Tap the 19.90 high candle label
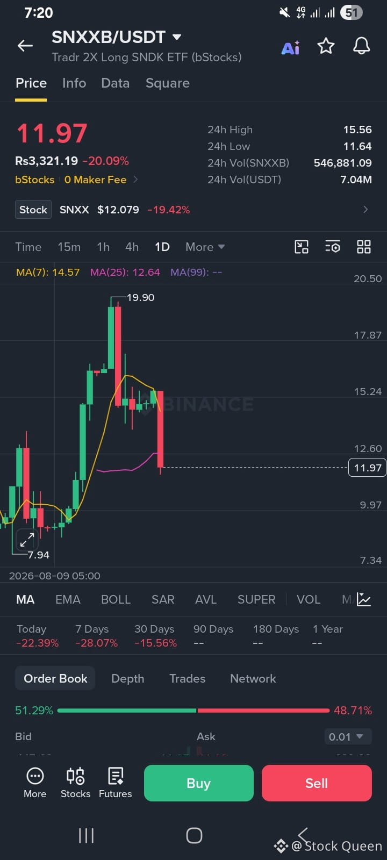The width and height of the screenshot is (387, 860). [x=140, y=297]
